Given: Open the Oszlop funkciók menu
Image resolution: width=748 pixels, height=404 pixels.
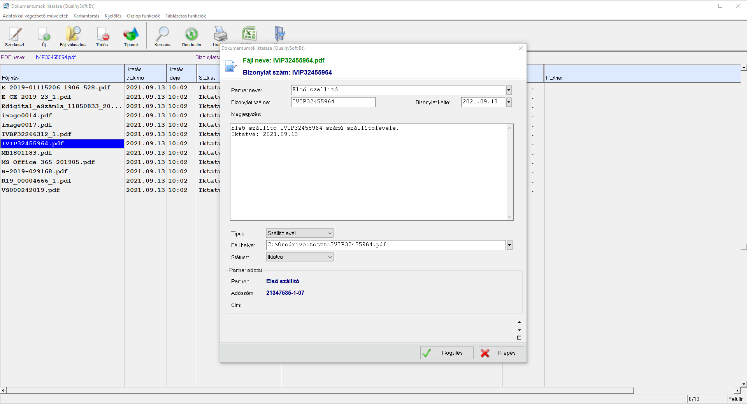Looking at the screenshot, I should pyautogui.click(x=143, y=16).
